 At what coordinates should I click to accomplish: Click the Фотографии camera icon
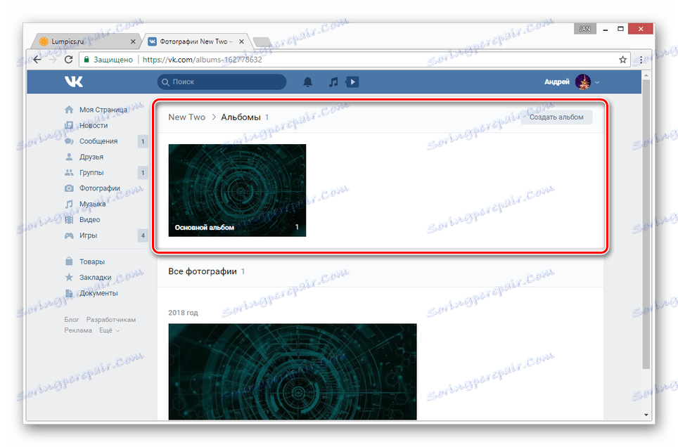[69, 188]
